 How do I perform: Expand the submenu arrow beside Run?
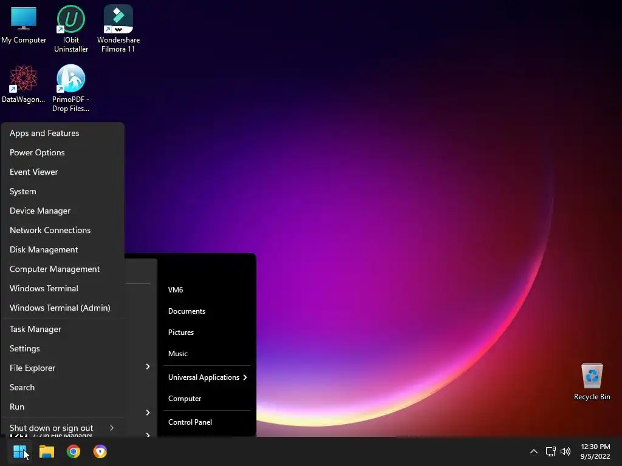coord(148,413)
